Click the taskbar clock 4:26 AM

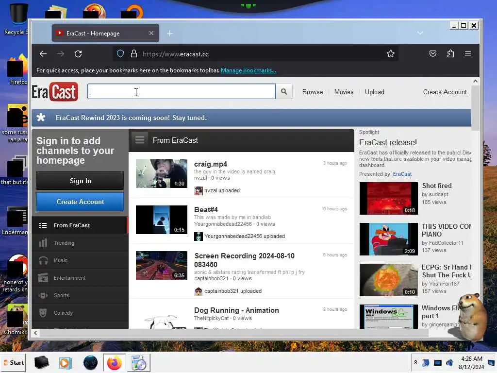pyautogui.click(x=471, y=362)
